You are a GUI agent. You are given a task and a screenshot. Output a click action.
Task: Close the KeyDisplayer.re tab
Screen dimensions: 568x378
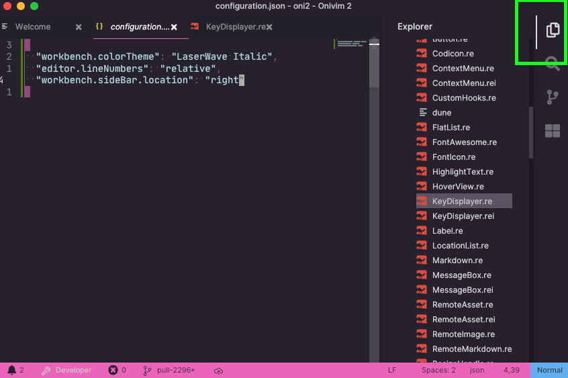(269, 27)
